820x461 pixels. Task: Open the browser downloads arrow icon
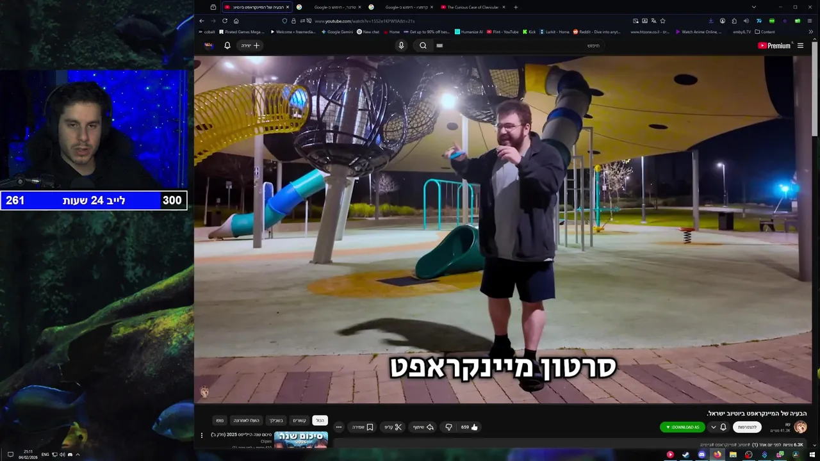click(710, 20)
